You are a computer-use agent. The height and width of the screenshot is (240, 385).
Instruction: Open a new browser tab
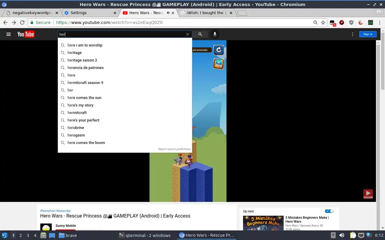coord(242,13)
